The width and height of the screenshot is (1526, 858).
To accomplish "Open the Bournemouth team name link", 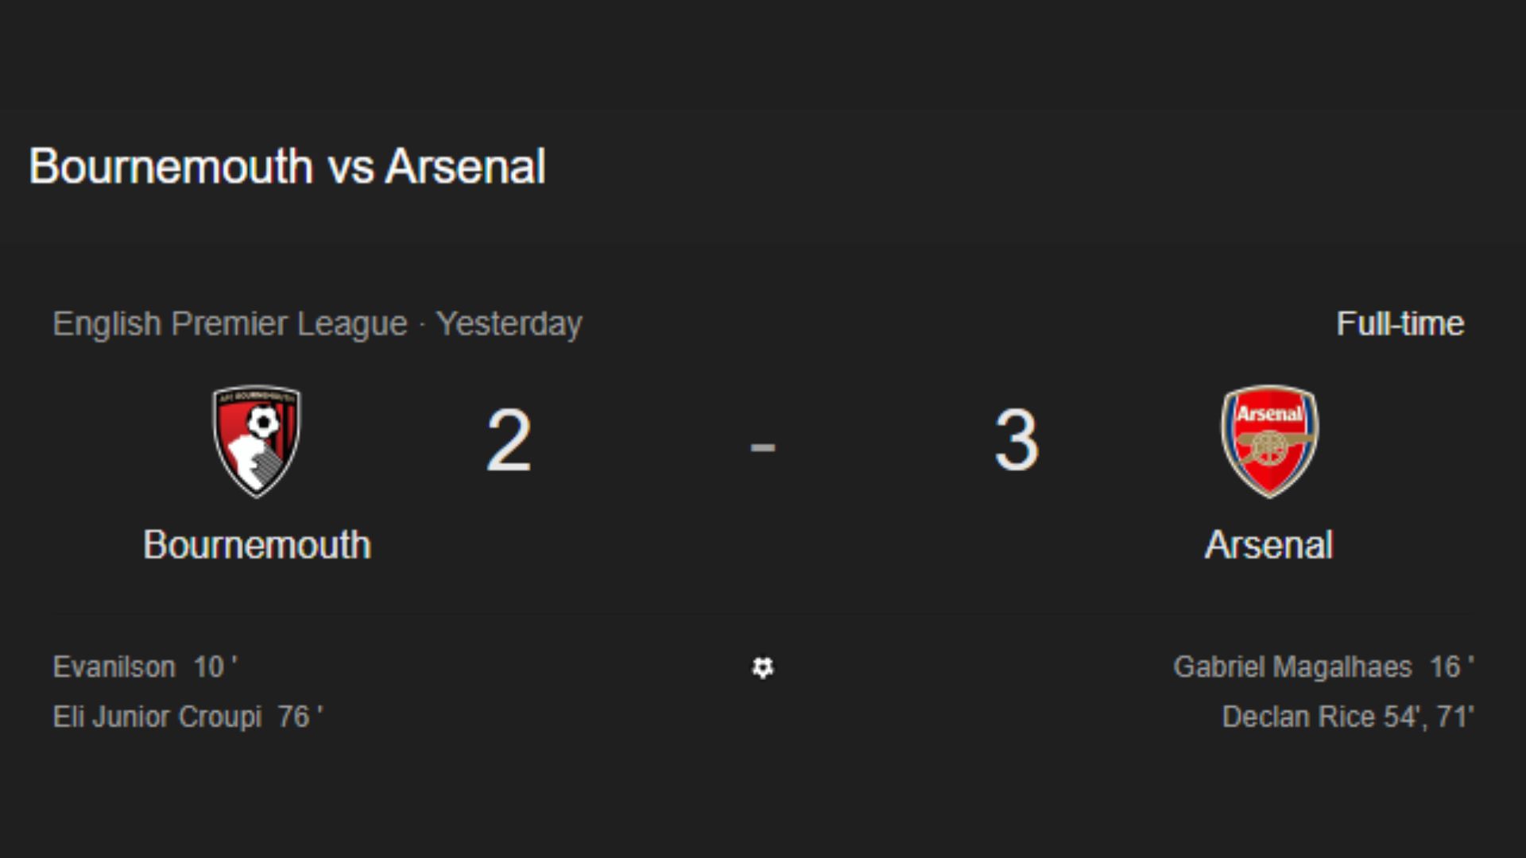I will tap(257, 545).
